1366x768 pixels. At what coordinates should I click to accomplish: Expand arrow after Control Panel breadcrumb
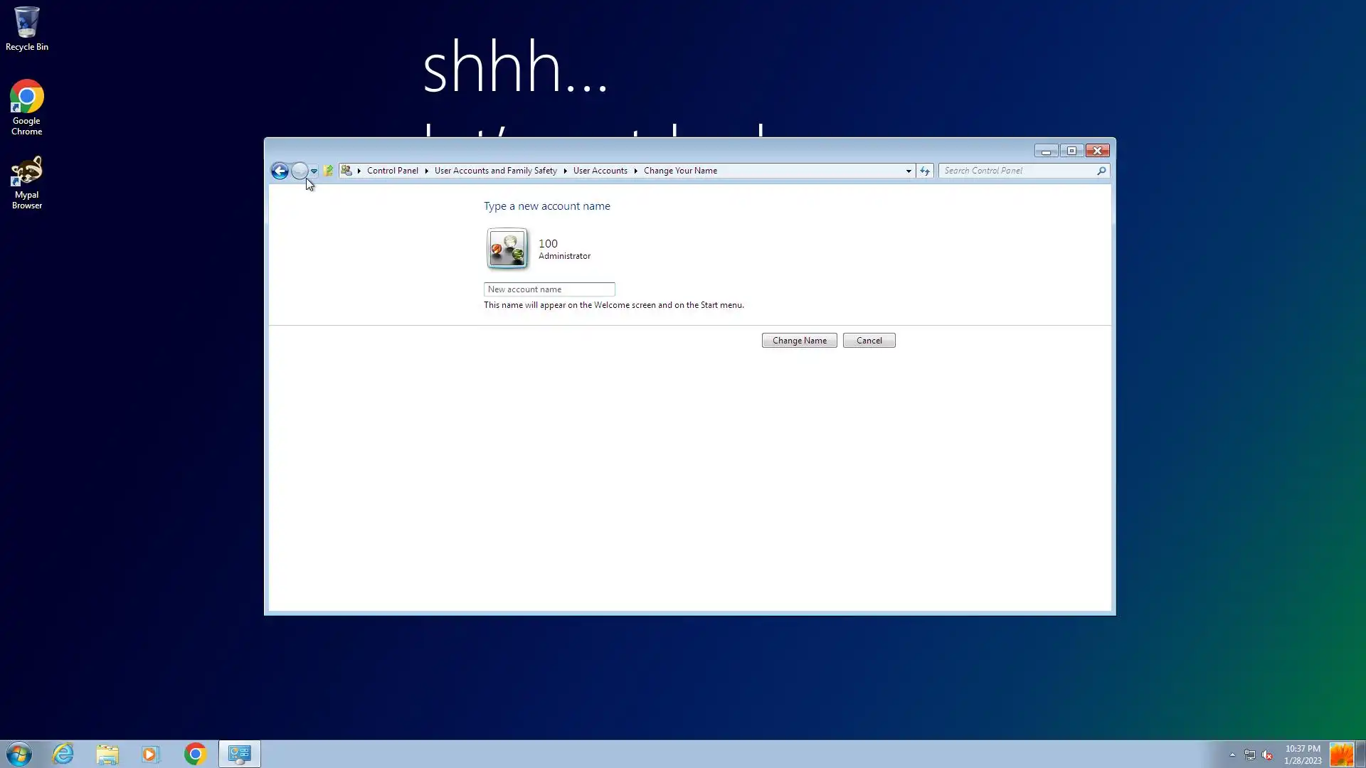(x=427, y=171)
